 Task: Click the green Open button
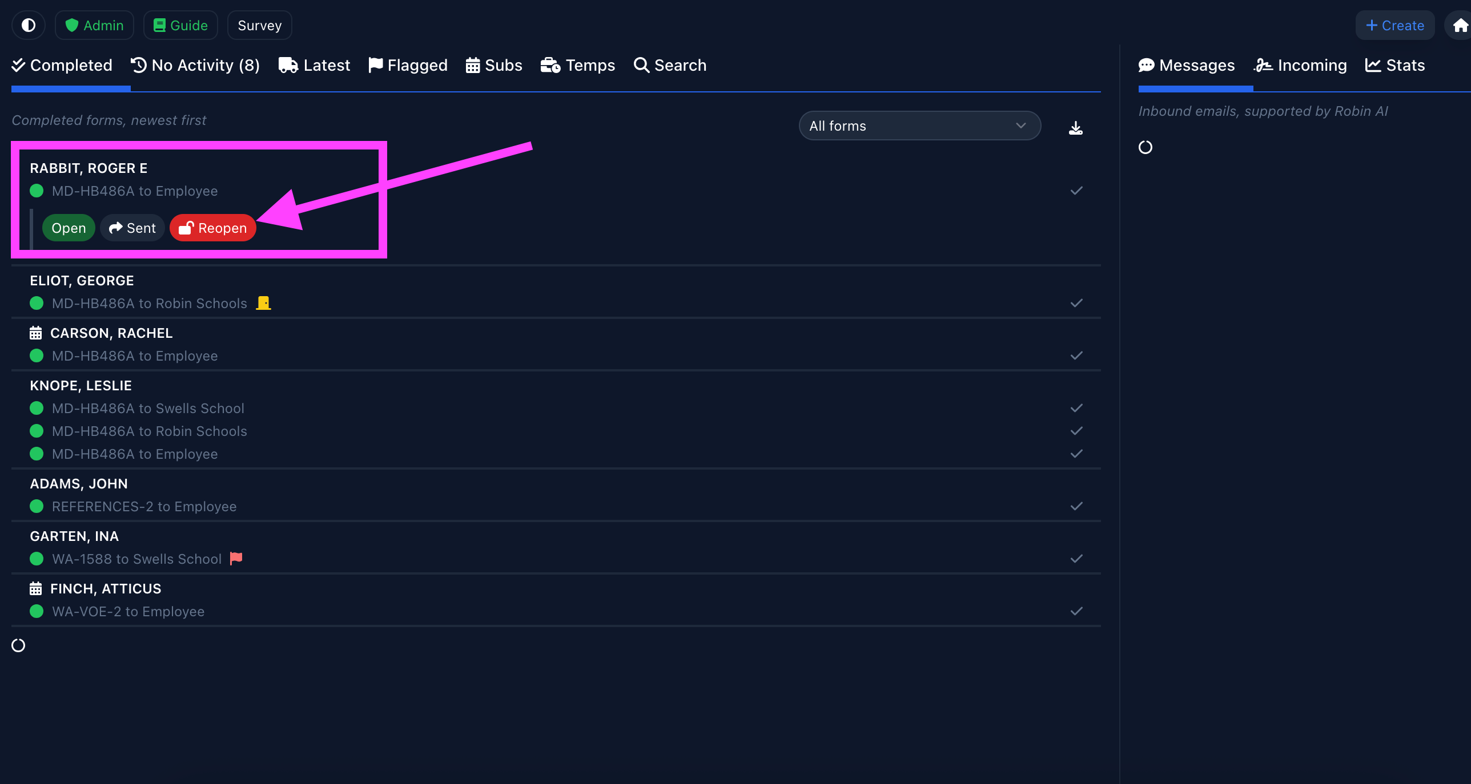[x=69, y=228]
